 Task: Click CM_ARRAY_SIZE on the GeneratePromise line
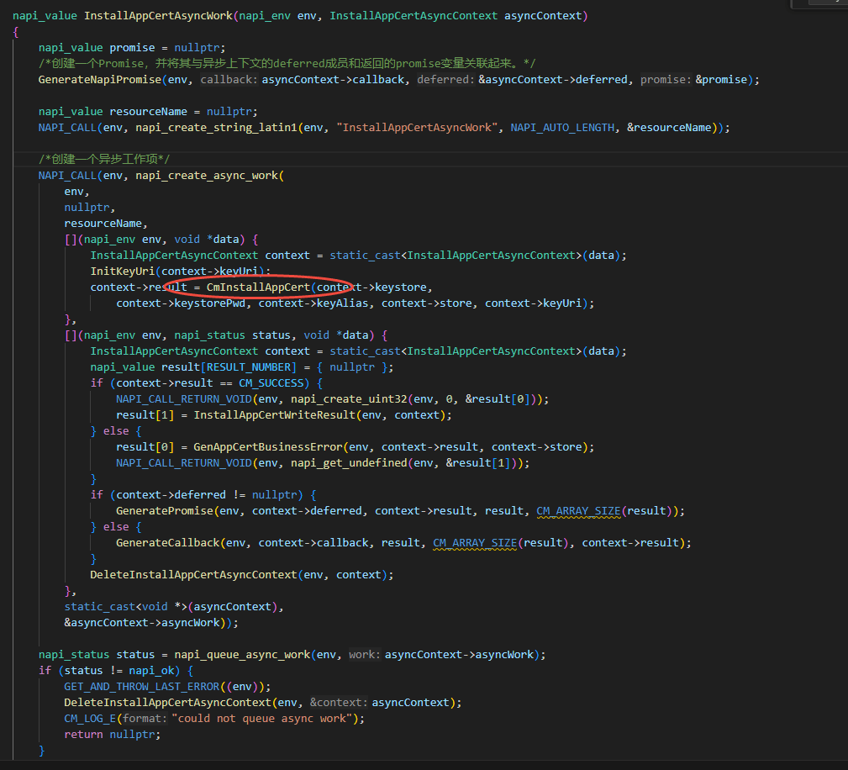point(578,511)
